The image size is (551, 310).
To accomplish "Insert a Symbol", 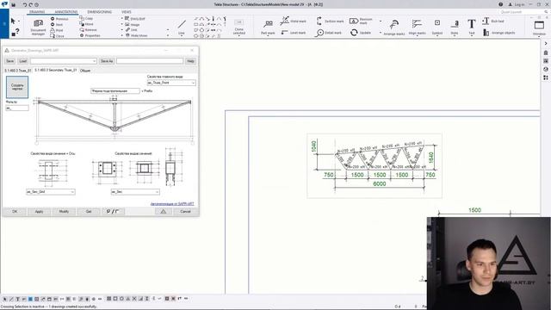I will [437, 28].
